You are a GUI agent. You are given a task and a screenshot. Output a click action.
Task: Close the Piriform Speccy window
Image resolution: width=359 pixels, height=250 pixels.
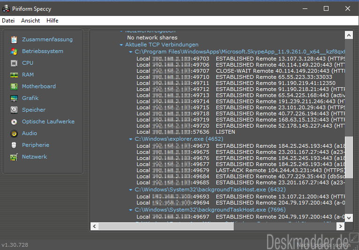point(348,9)
